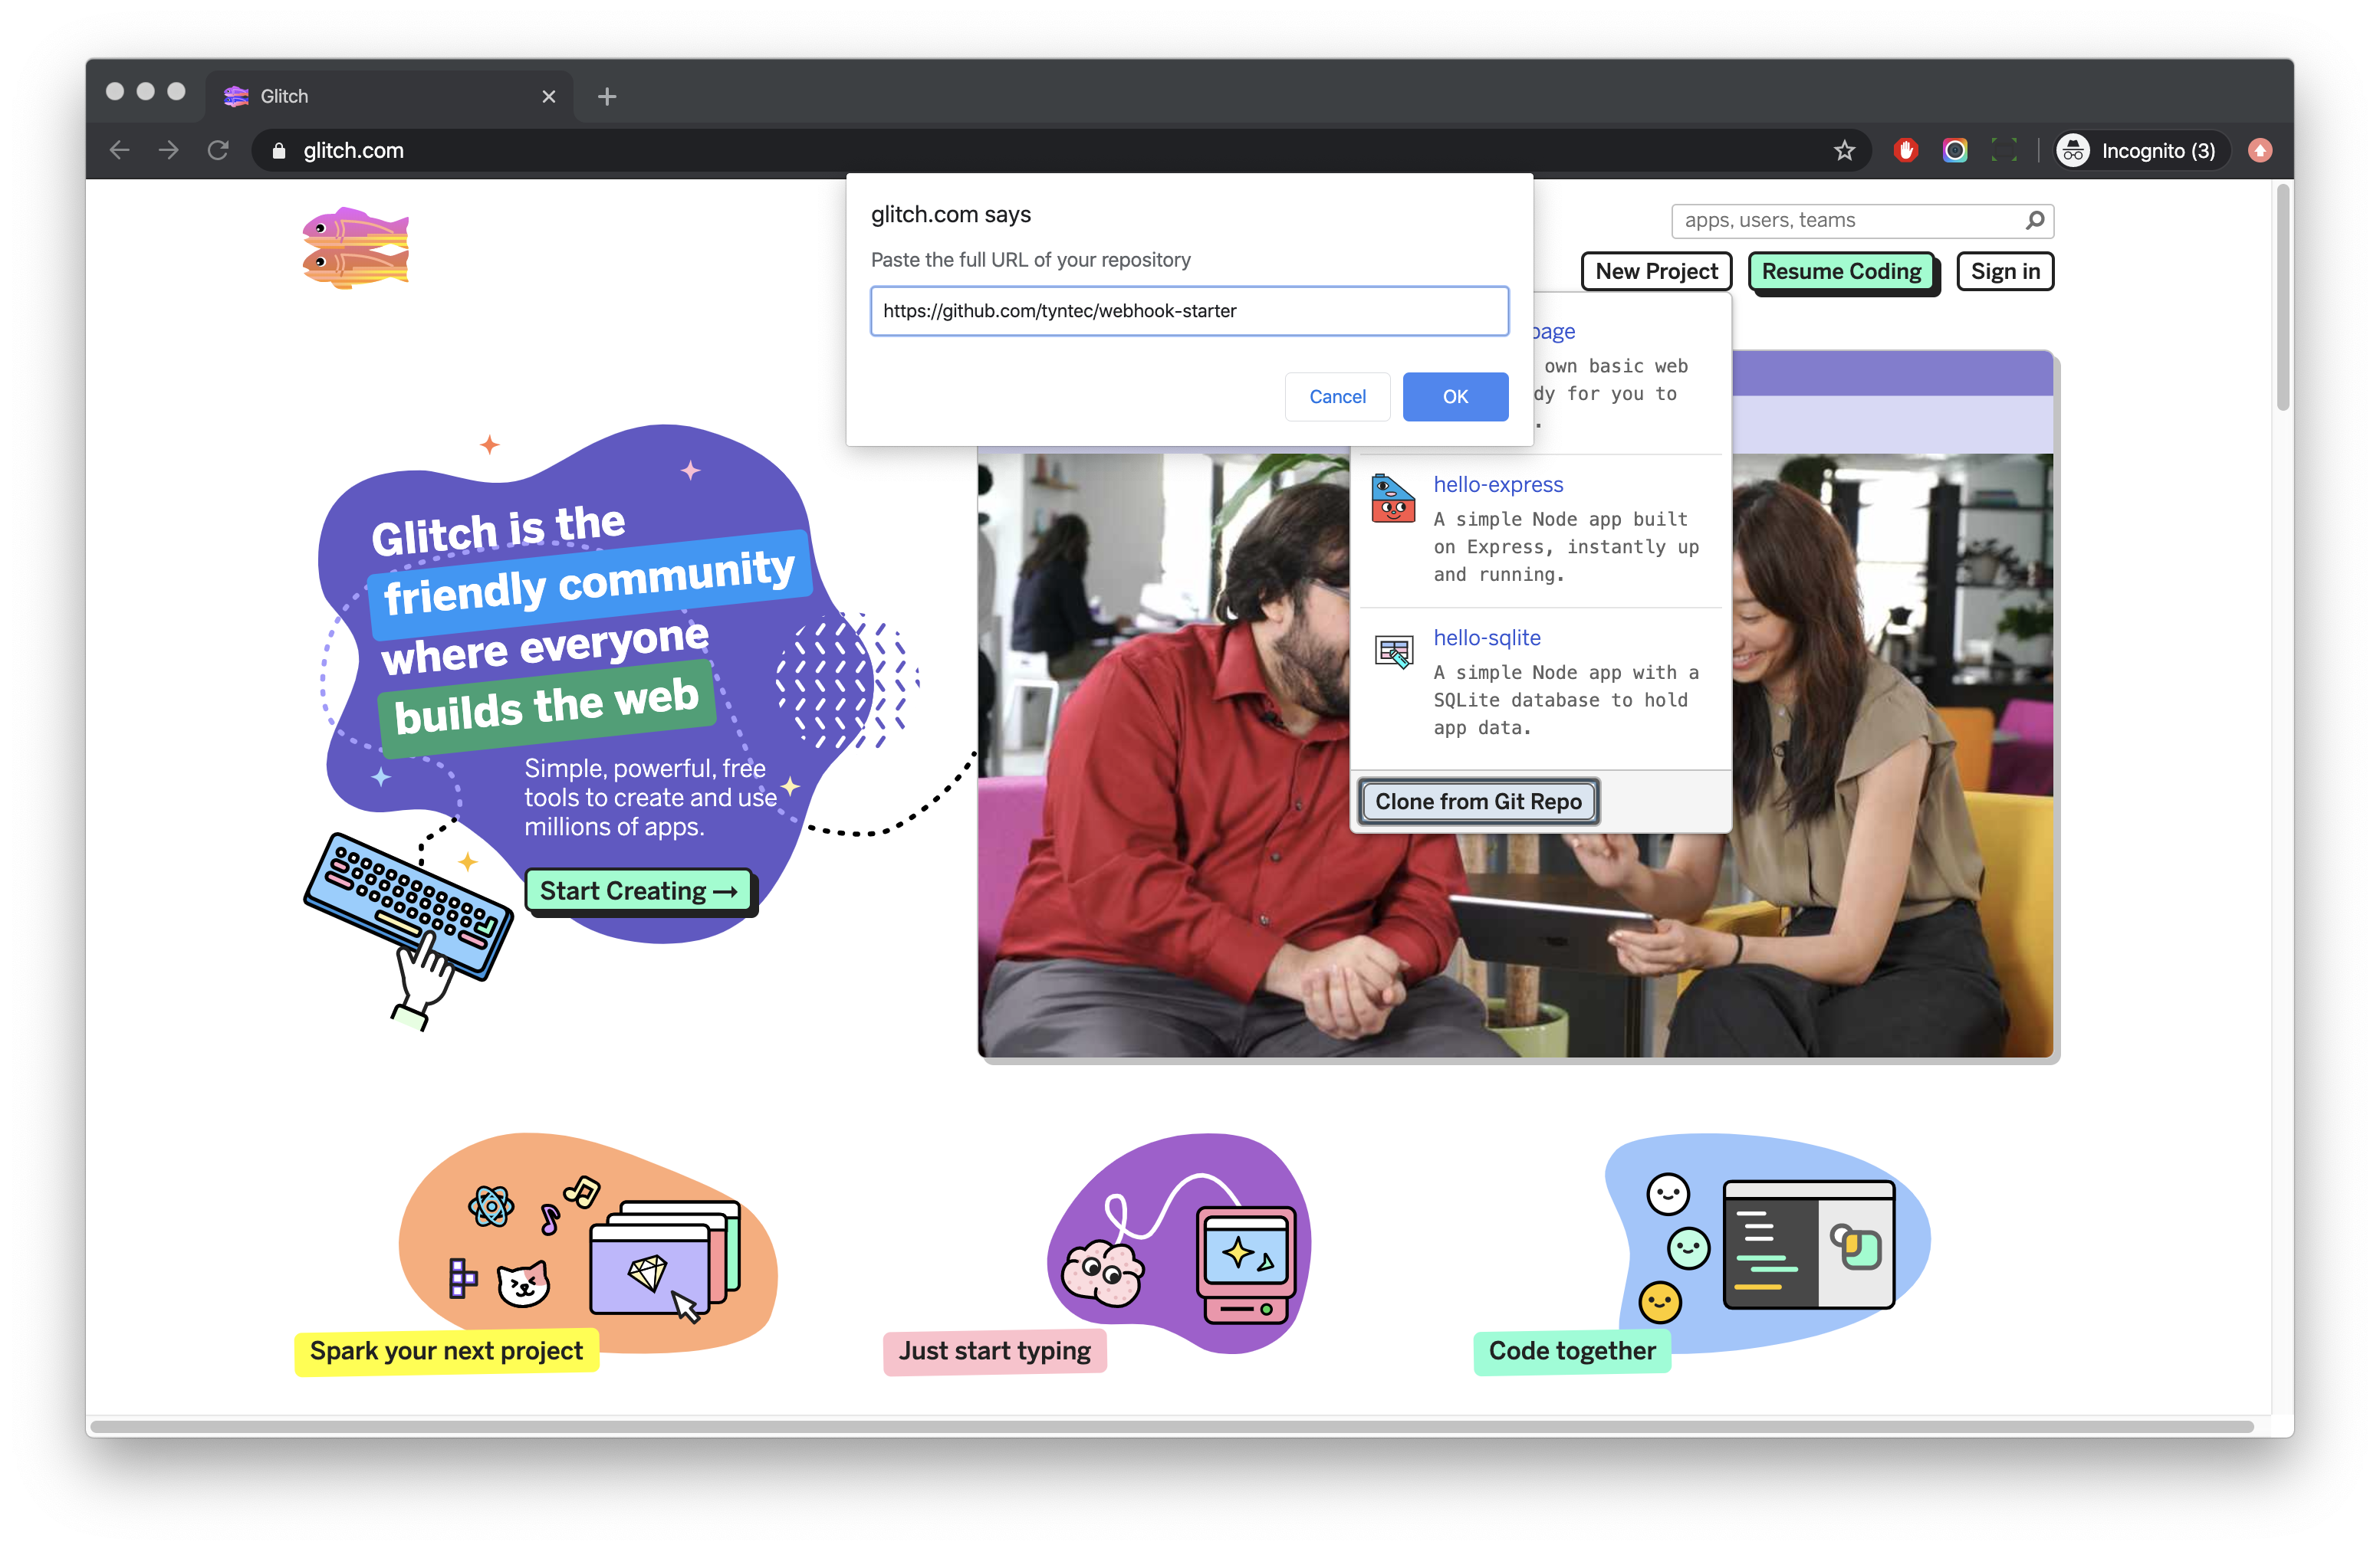Image resolution: width=2380 pixels, height=1551 pixels.
Task: Click the hello-sqlite database icon
Action: (1394, 651)
